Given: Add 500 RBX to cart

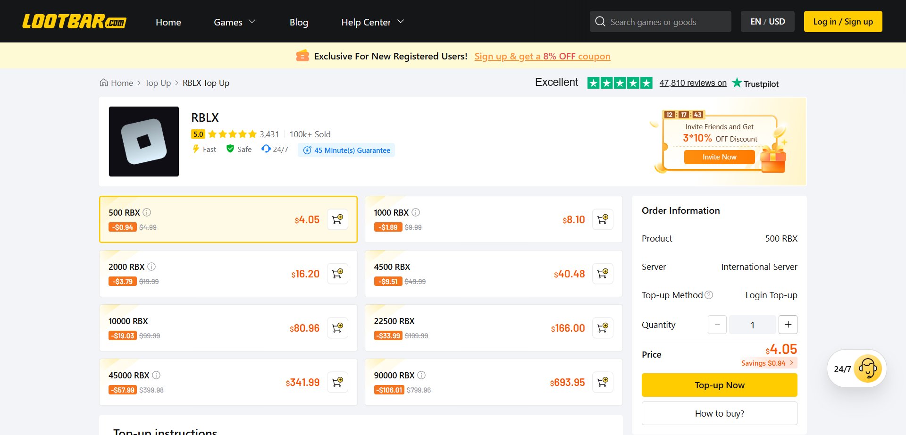Looking at the screenshot, I should point(337,219).
